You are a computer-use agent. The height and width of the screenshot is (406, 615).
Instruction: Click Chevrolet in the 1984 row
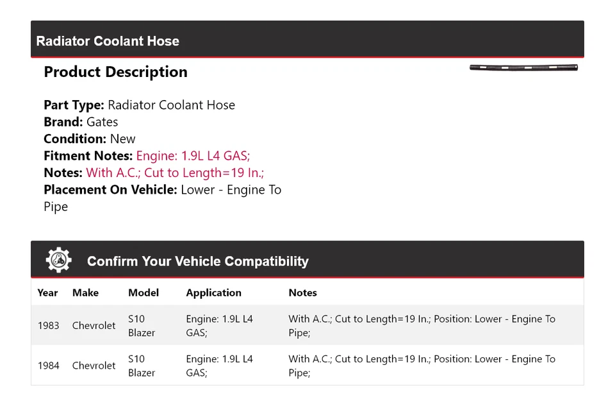pyautogui.click(x=94, y=366)
